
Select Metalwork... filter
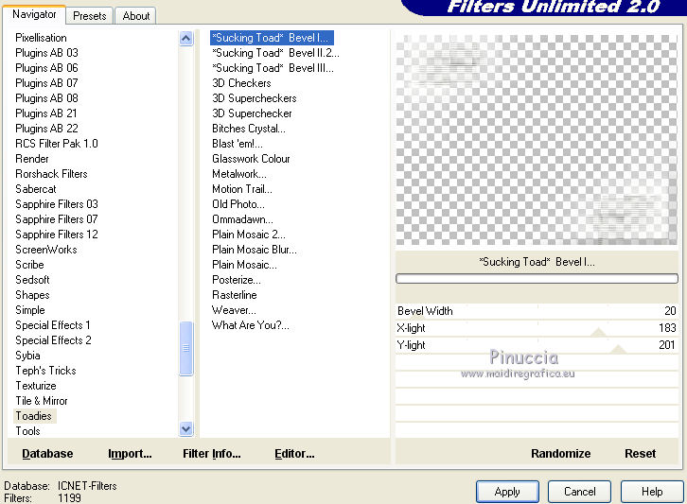[239, 174]
